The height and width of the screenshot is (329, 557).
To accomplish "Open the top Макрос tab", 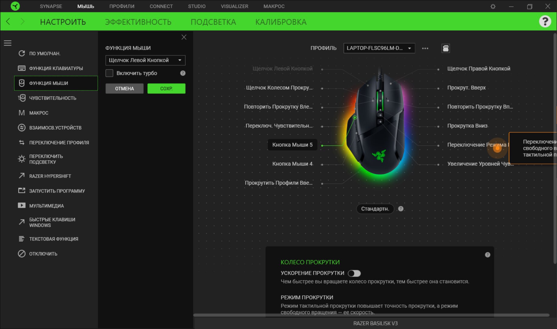I will [x=274, y=6].
